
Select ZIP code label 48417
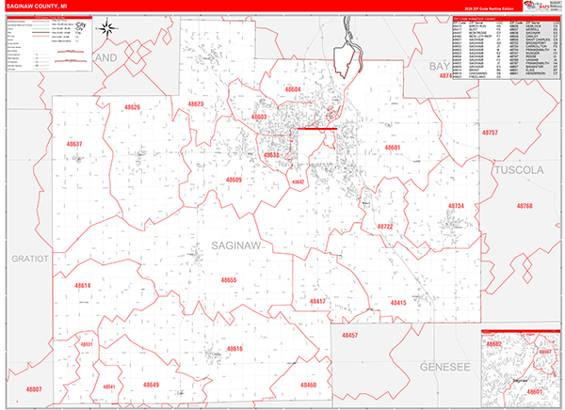click(317, 301)
